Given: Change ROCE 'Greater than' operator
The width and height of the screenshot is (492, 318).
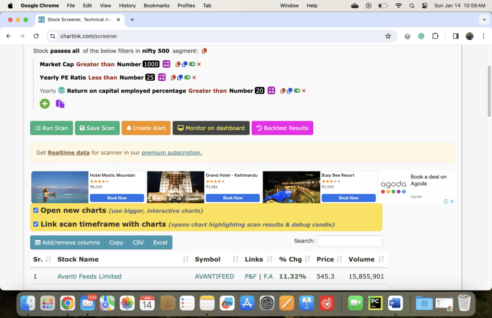Looking at the screenshot, I should (x=208, y=91).
